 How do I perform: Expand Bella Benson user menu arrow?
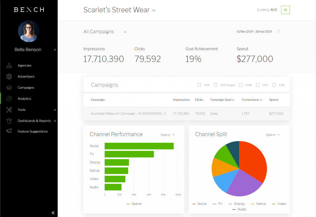tap(55, 50)
